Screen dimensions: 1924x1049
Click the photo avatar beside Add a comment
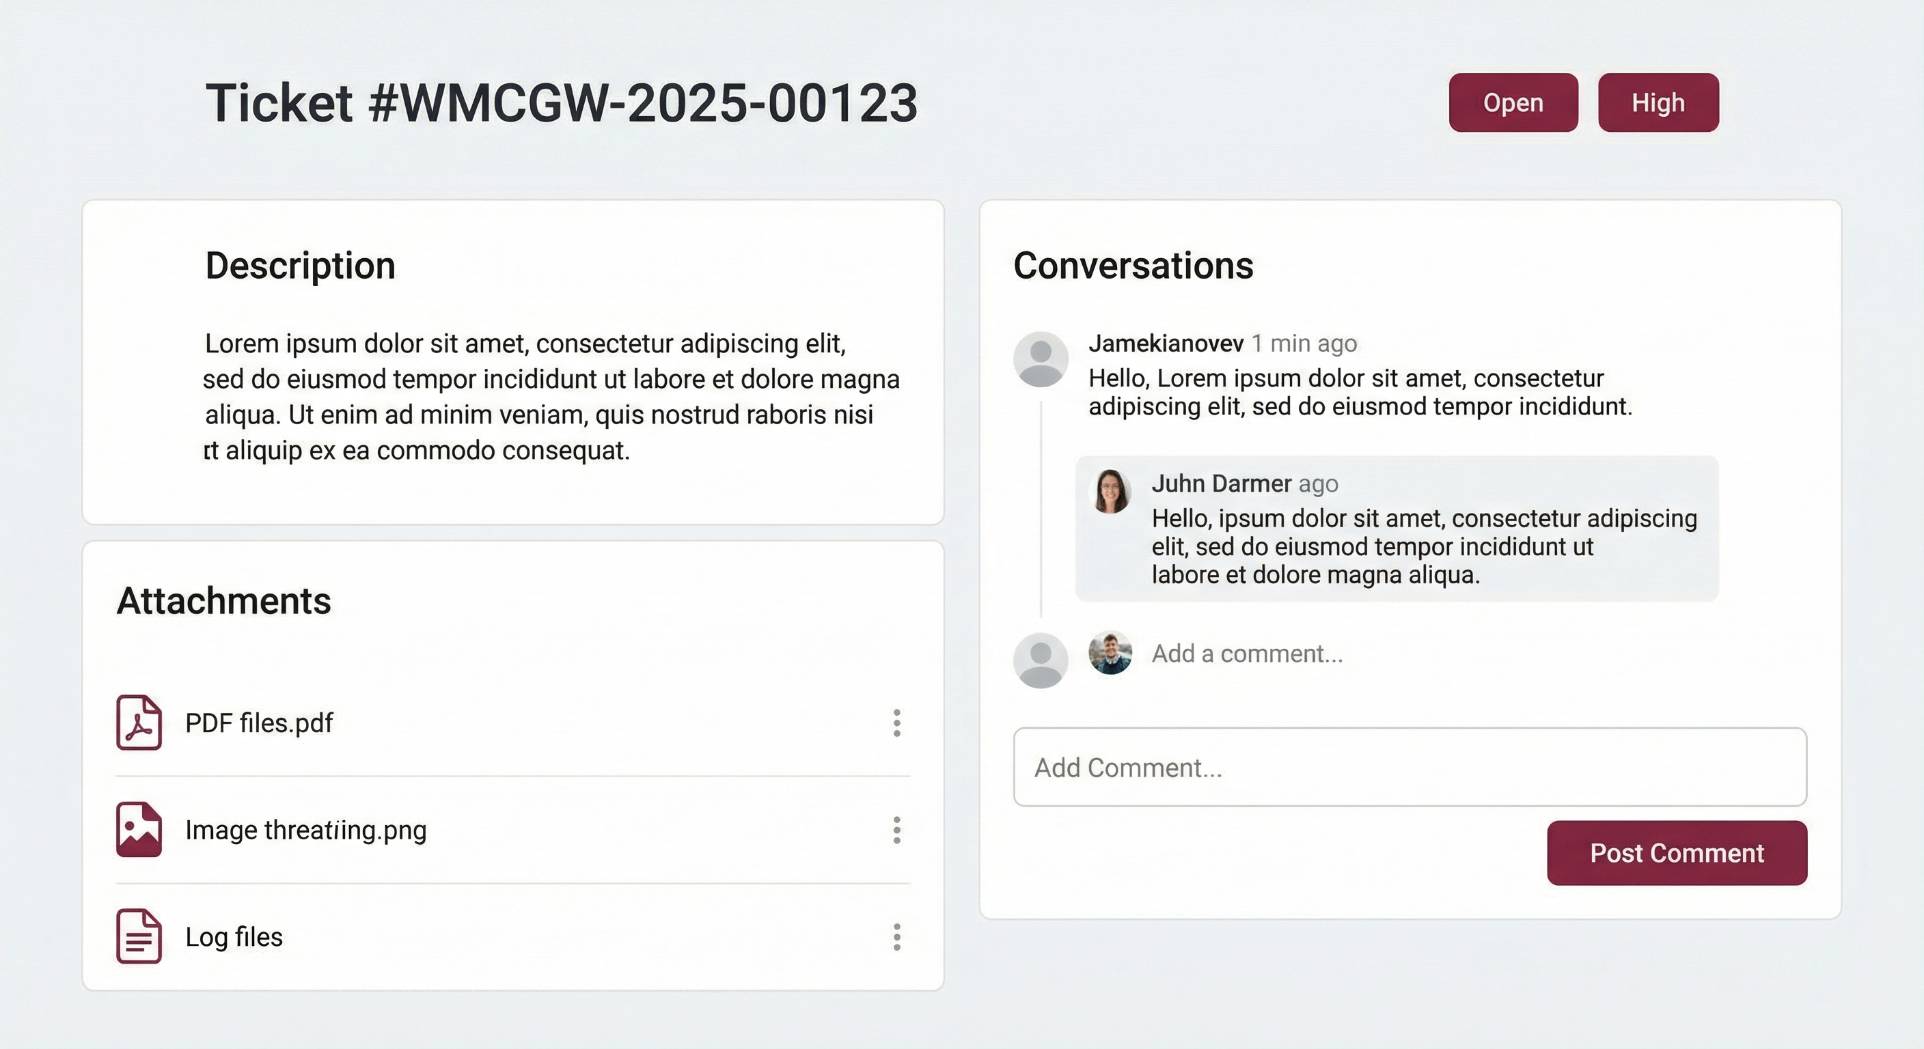point(1110,652)
